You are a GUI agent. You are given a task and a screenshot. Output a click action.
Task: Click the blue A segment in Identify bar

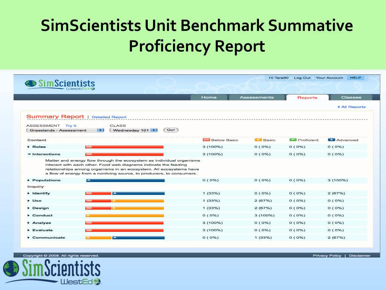(138, 193)
